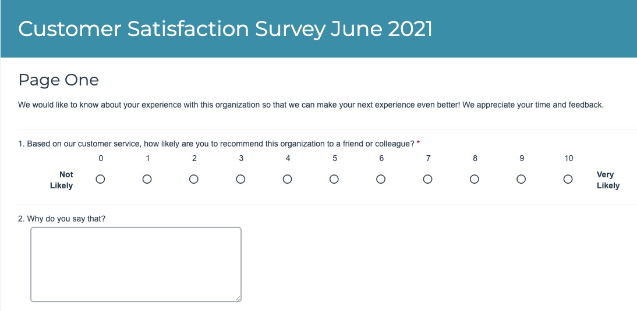The height and width of the screenshot is (311, 637).
Task: Mark rating 6 radio button
Action: [381, 180]
